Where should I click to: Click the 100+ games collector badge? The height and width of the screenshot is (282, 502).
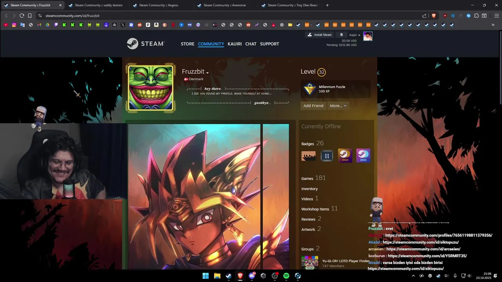(309, 156)
